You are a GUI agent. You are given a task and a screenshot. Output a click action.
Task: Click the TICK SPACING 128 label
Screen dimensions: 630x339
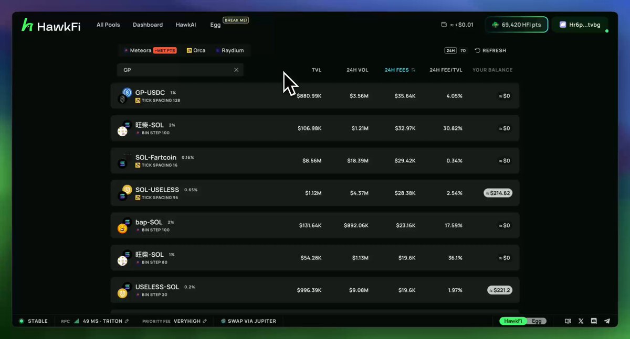161,100
